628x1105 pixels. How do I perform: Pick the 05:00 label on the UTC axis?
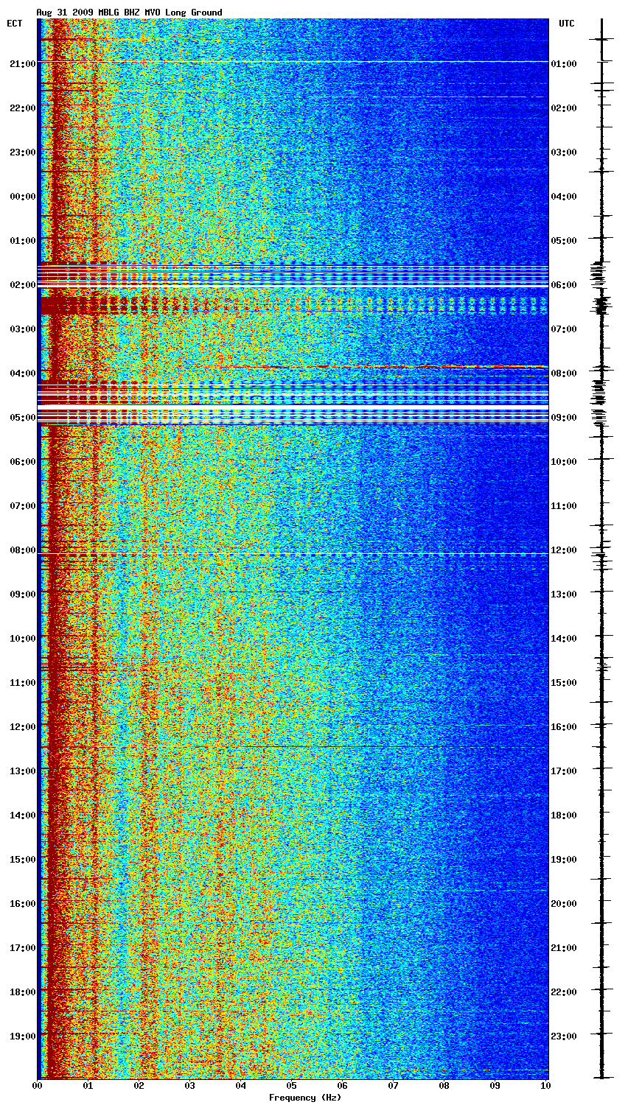pyautogui.click(x=563, y=241)
